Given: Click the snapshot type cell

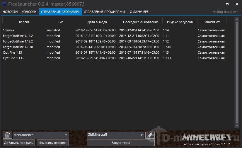Looking at the screenshot, I should pos(53,30).
